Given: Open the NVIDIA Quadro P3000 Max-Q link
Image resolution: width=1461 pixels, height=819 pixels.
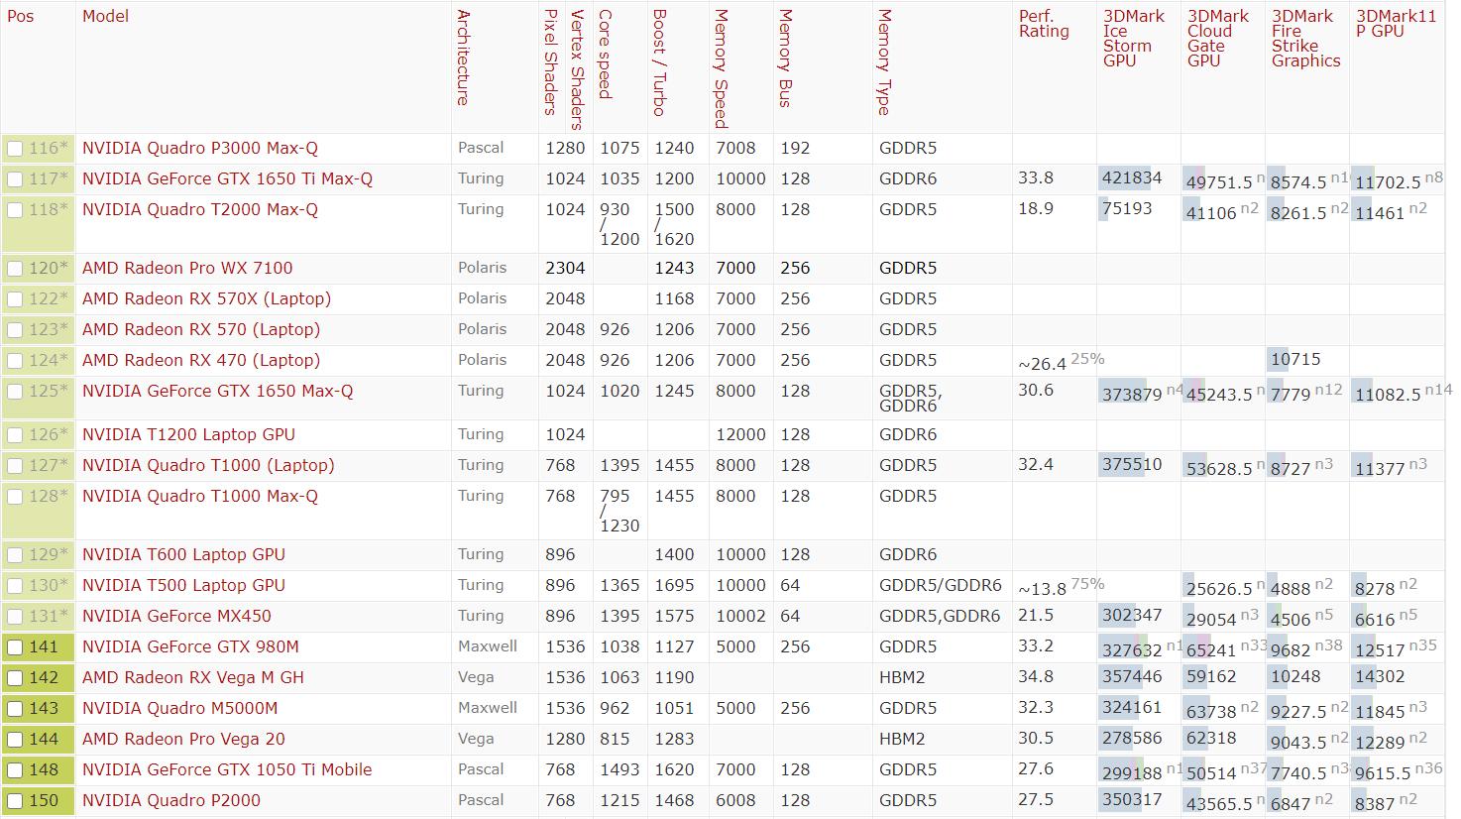Looking at the screenshot, I should pyautogui.click(x=200, y=149).
